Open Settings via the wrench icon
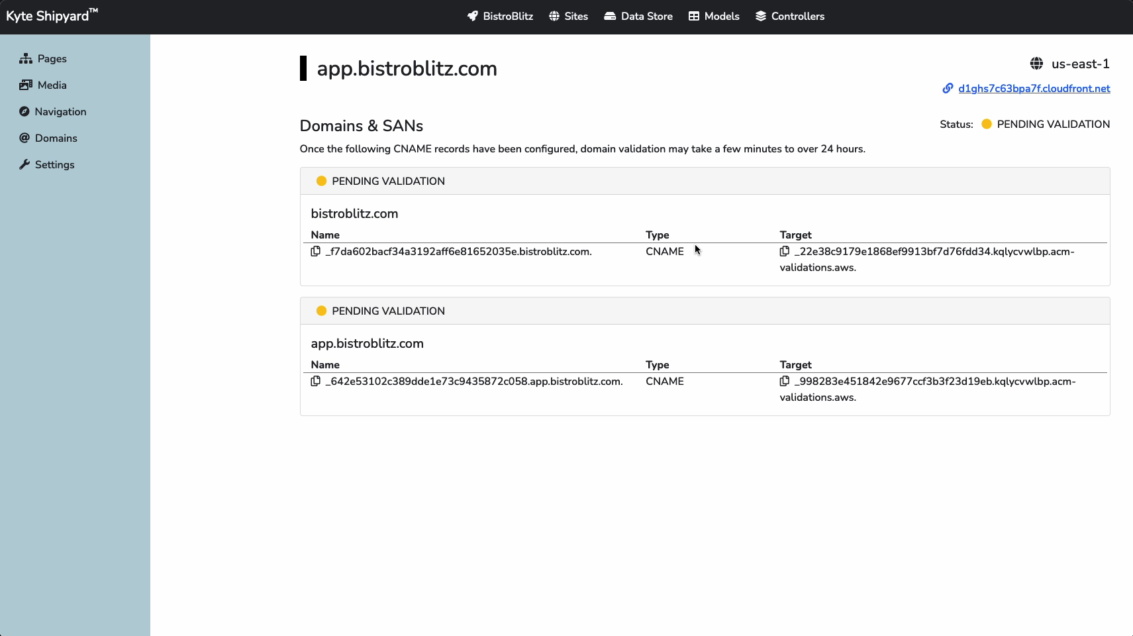This screenshot has height=636, width=1133. [25, 164]
